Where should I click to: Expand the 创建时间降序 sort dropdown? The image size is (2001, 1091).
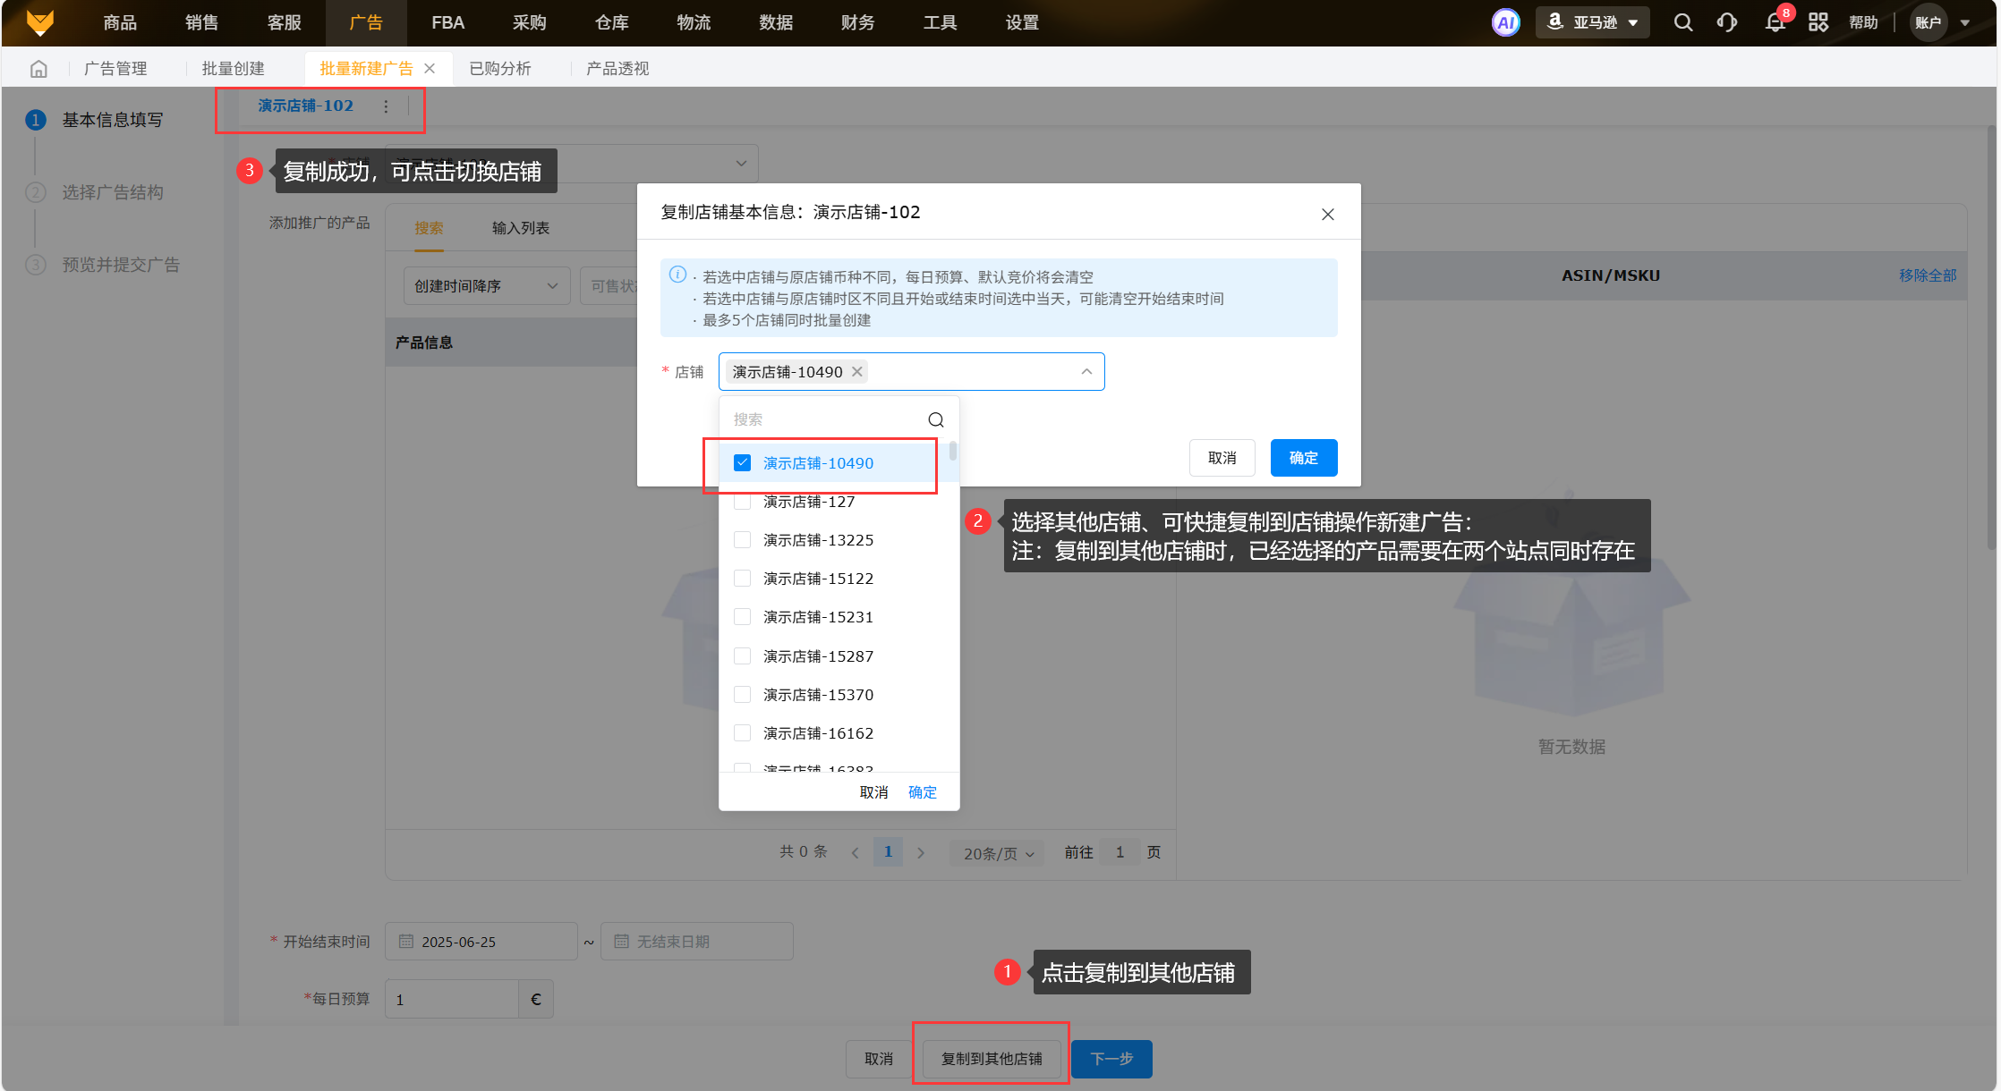pos(486,286)
